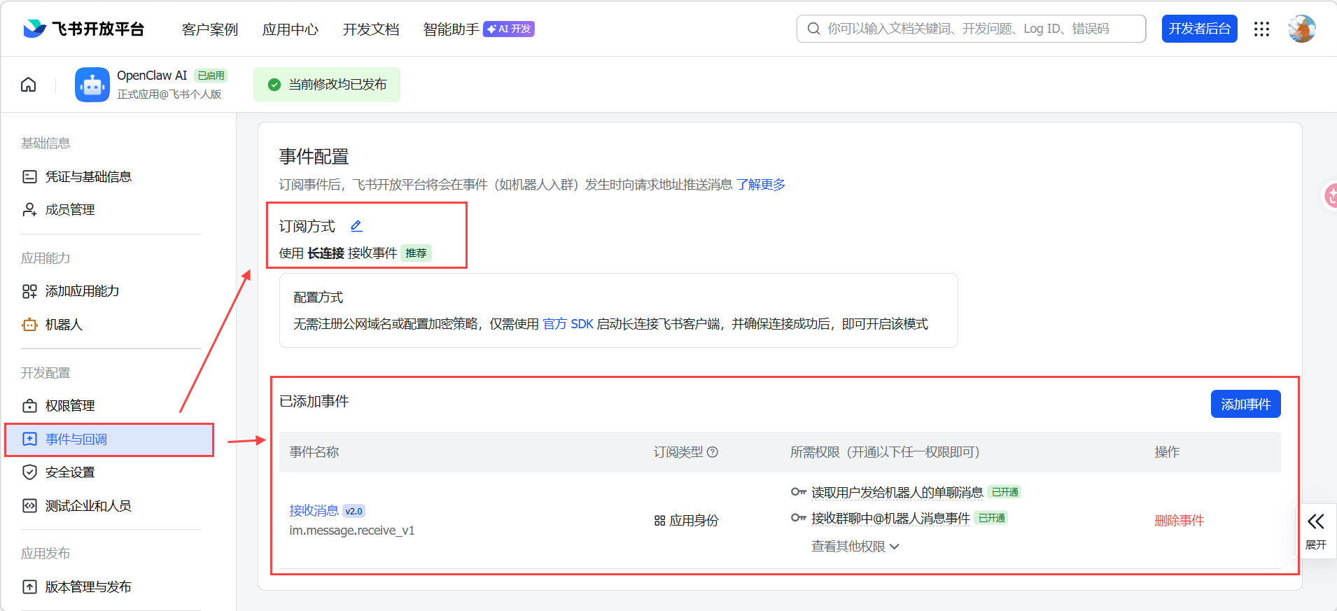Open 凭证与基础信息 in sidebar
The image size is (1337, 611).
pyautogui.click(x=88, y=176)
